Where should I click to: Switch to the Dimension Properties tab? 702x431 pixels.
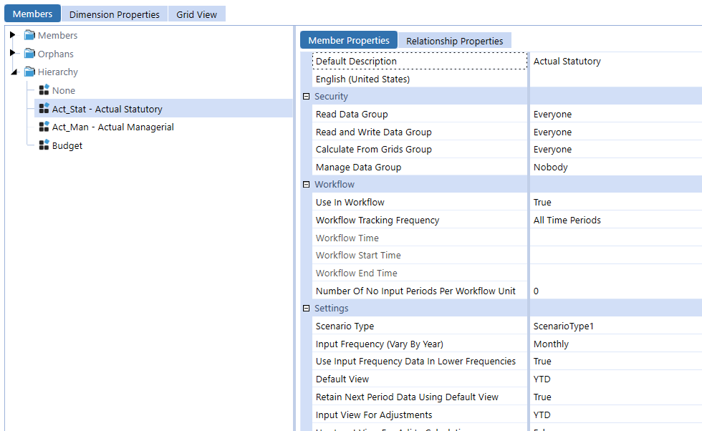point(114,14)
